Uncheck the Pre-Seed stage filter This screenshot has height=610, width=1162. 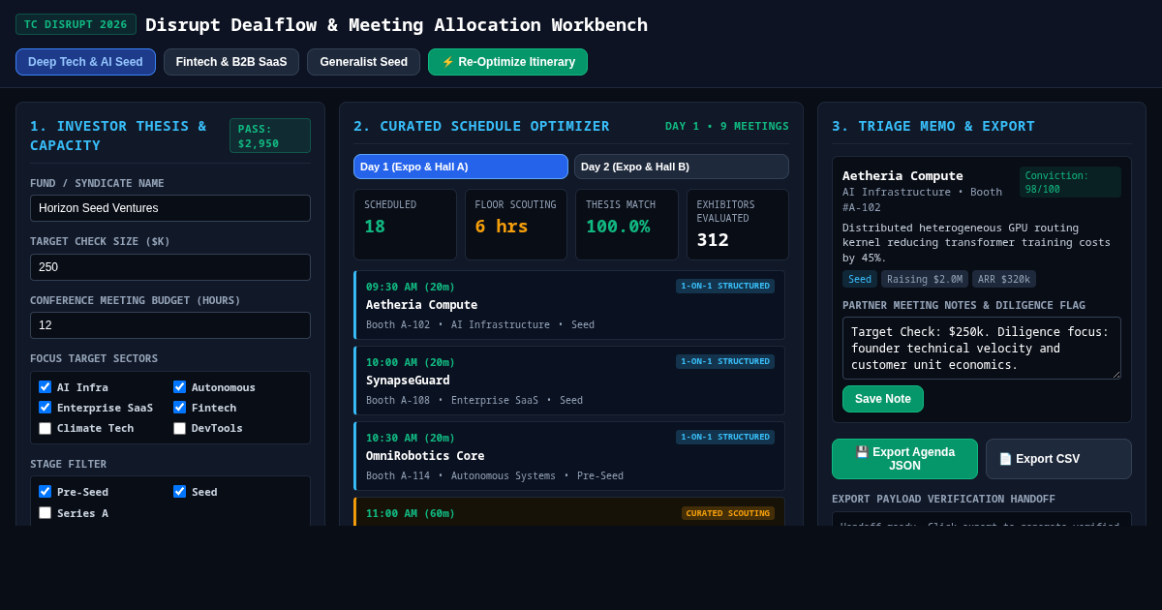(x=46, y=492)
